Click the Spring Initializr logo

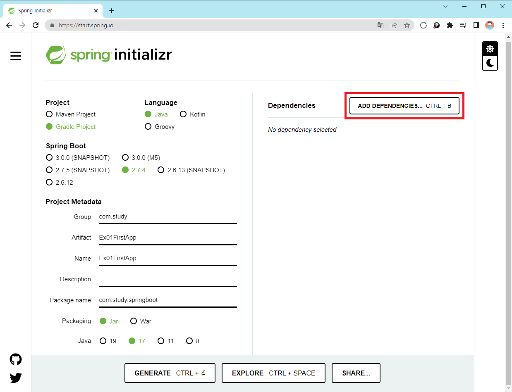109,55
